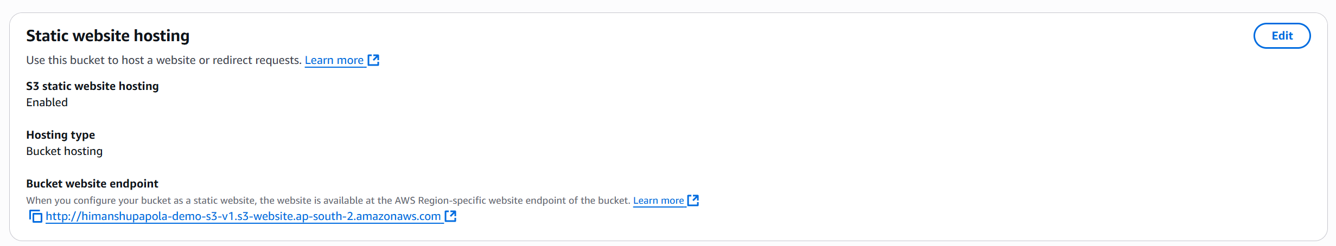1336x246 pixels.
Task: Open the Learn more link about hosting a website
Action: pyautogui.click(x=334, y=60)
